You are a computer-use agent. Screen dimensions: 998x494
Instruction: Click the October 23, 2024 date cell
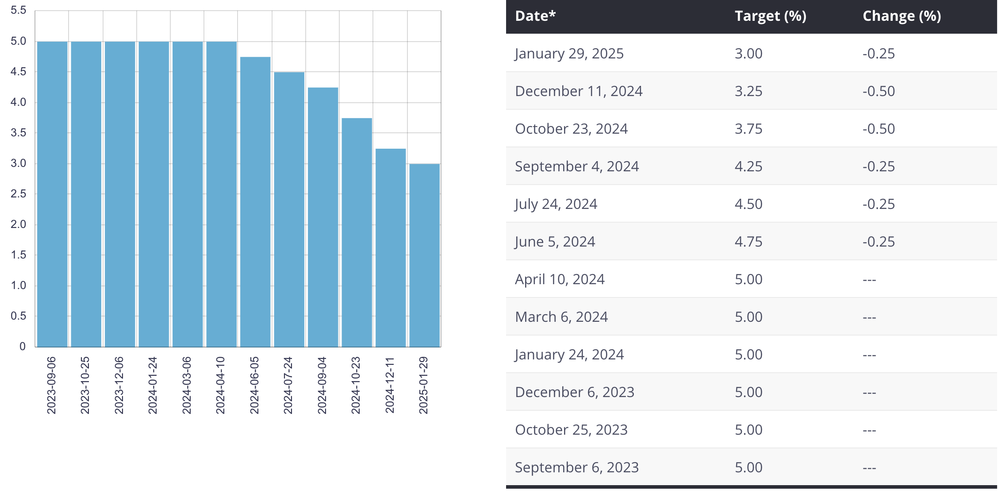[x=571, y=129]
